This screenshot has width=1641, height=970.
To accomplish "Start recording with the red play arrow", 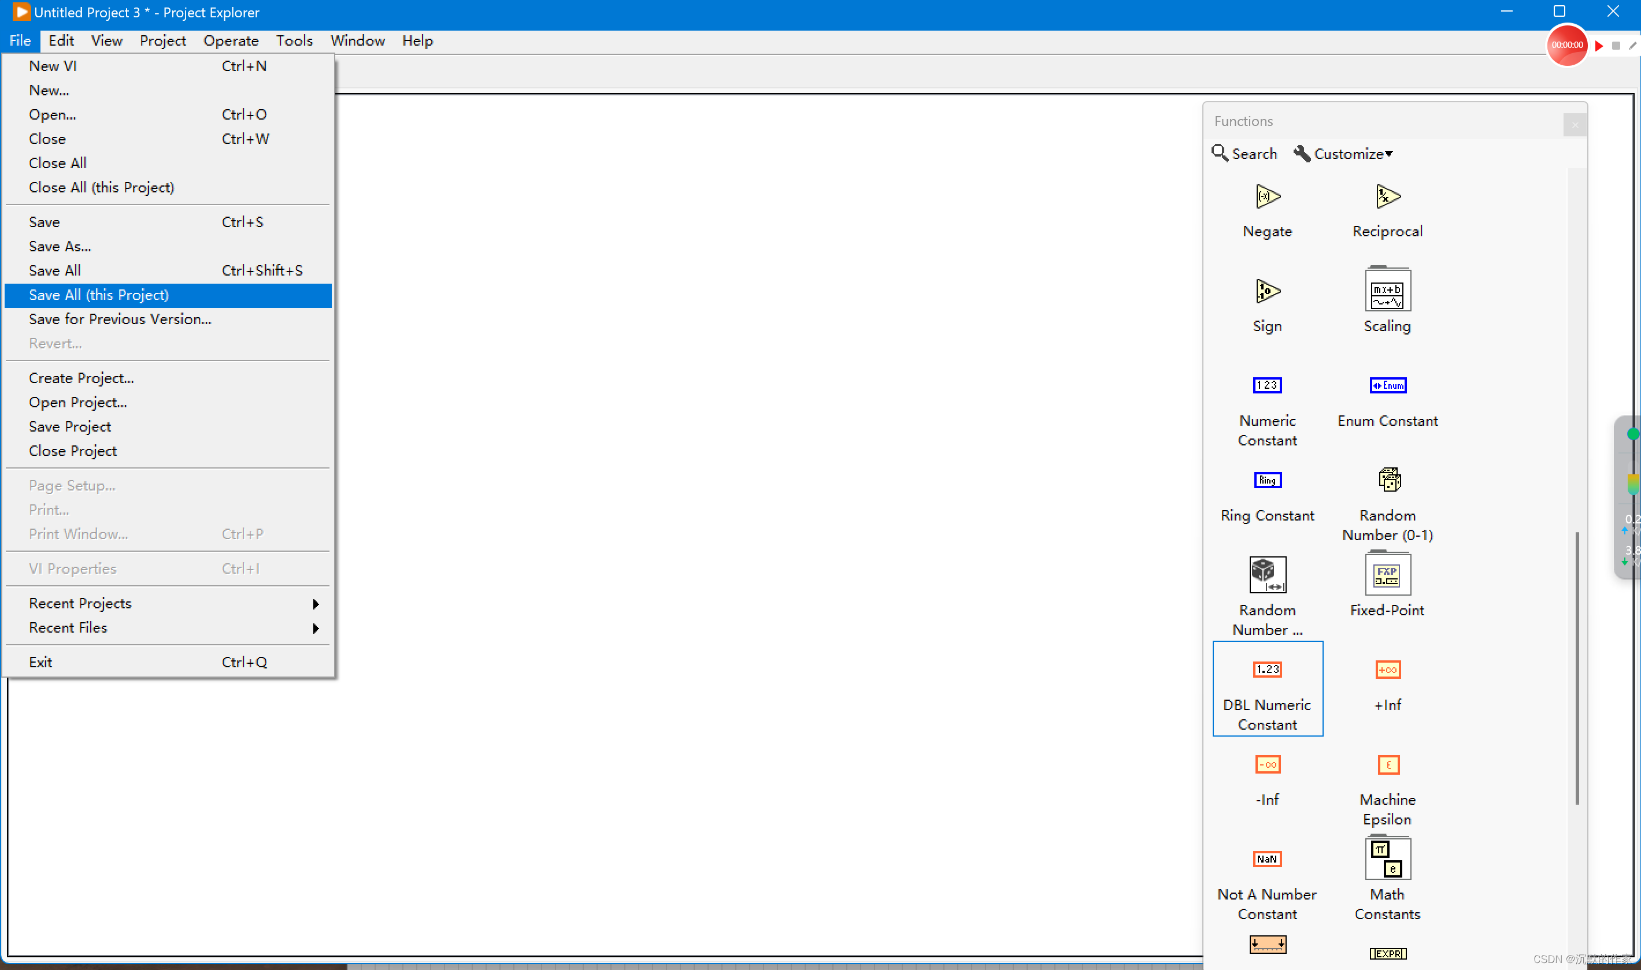I will click(1598, 46).
